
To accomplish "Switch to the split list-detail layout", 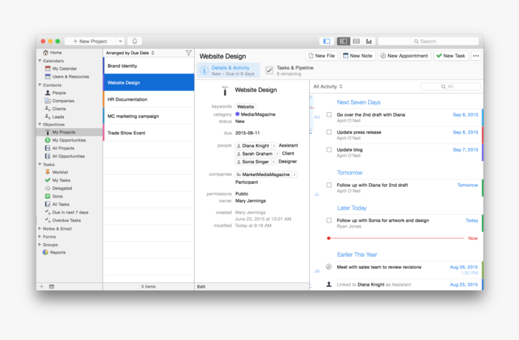I will [343, 42].
